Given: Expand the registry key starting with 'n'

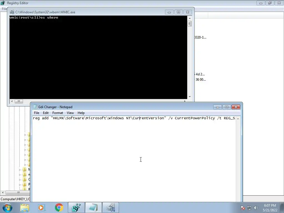Looking at the screenshot, I should (x=20, y=175).
